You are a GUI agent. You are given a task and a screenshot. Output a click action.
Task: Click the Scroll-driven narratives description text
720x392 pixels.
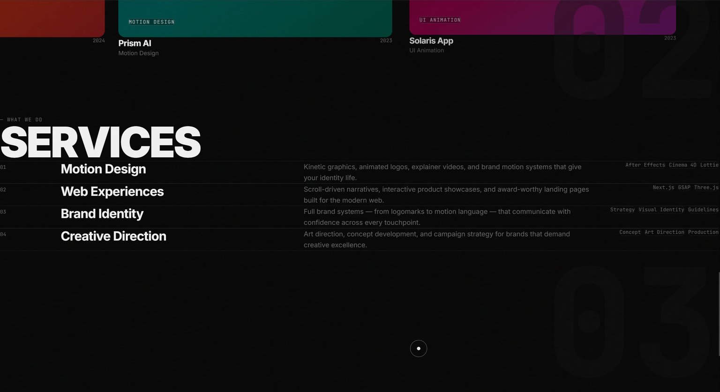446,195
